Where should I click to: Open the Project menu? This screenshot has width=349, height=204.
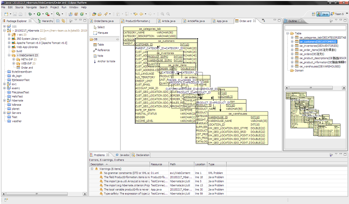click(55, 8)
